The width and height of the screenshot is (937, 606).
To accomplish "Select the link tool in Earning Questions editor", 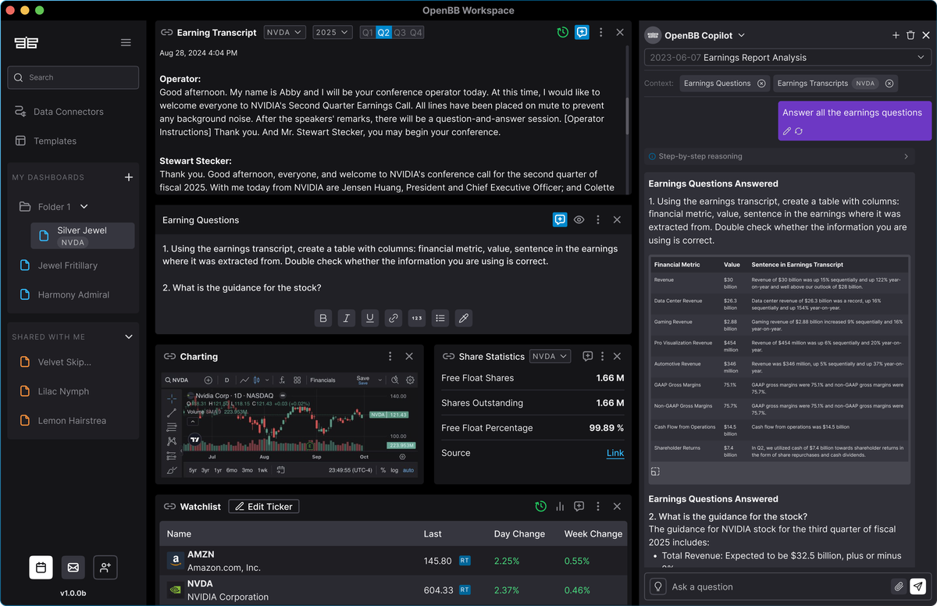I will coord(393,318).
